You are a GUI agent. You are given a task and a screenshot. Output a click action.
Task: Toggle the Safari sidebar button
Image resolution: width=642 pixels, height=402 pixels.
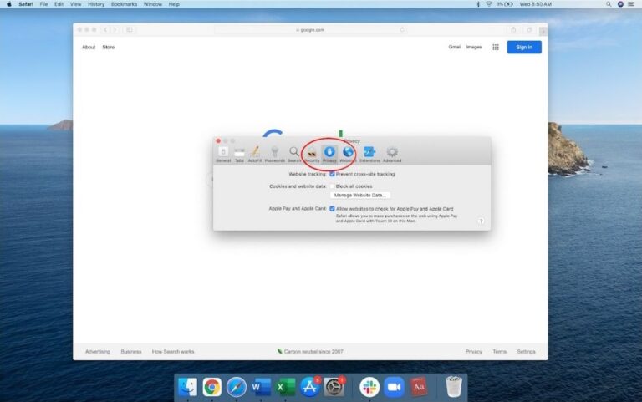(x=130, y=29)
